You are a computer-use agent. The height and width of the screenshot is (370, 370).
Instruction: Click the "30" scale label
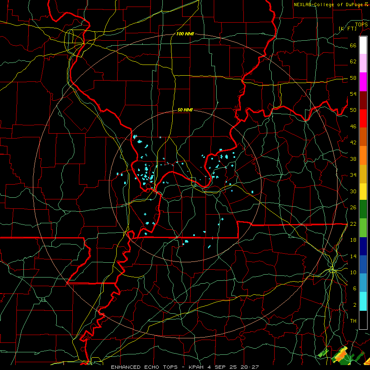[353, 191]
